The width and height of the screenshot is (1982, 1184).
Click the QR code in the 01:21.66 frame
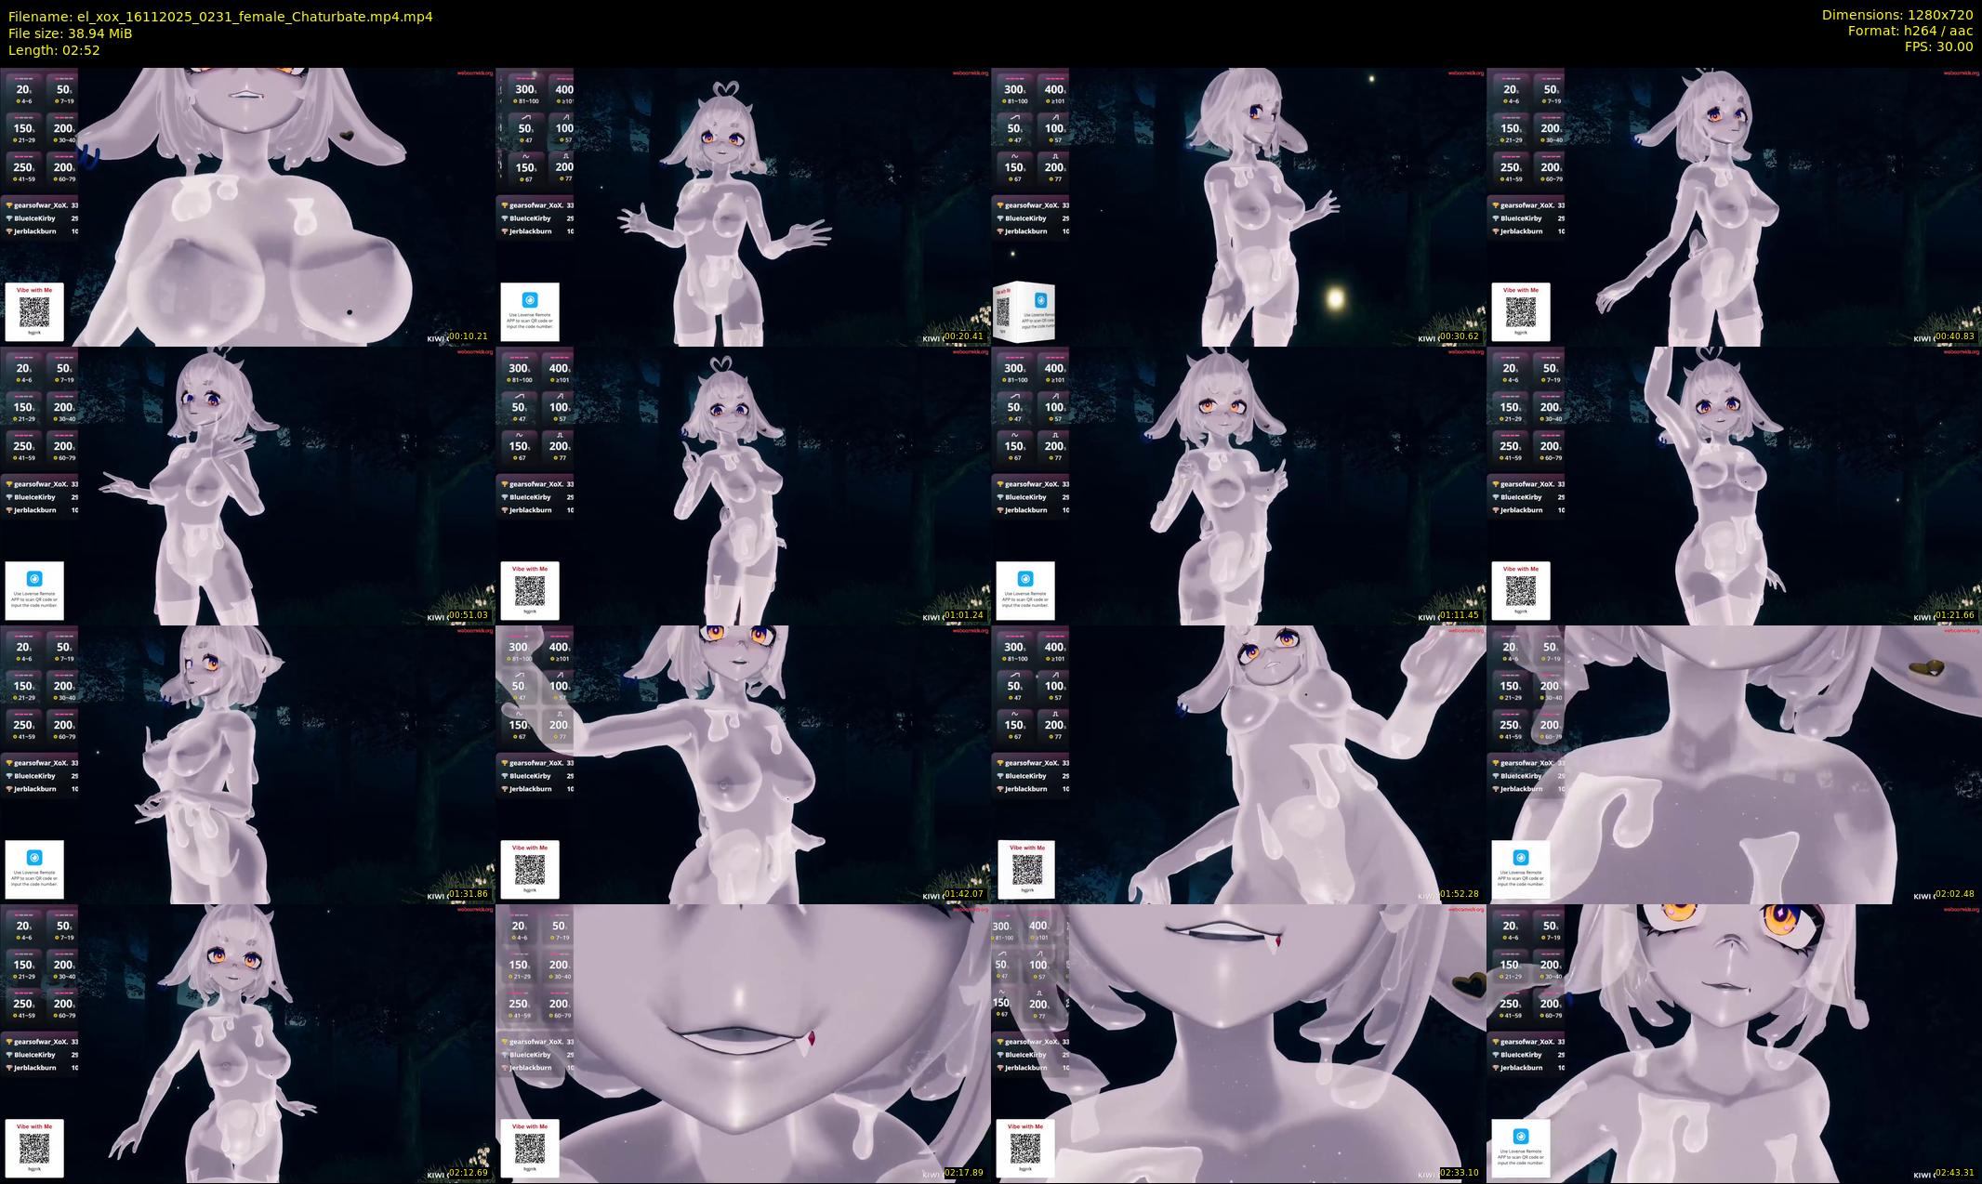click(1521, 590)
